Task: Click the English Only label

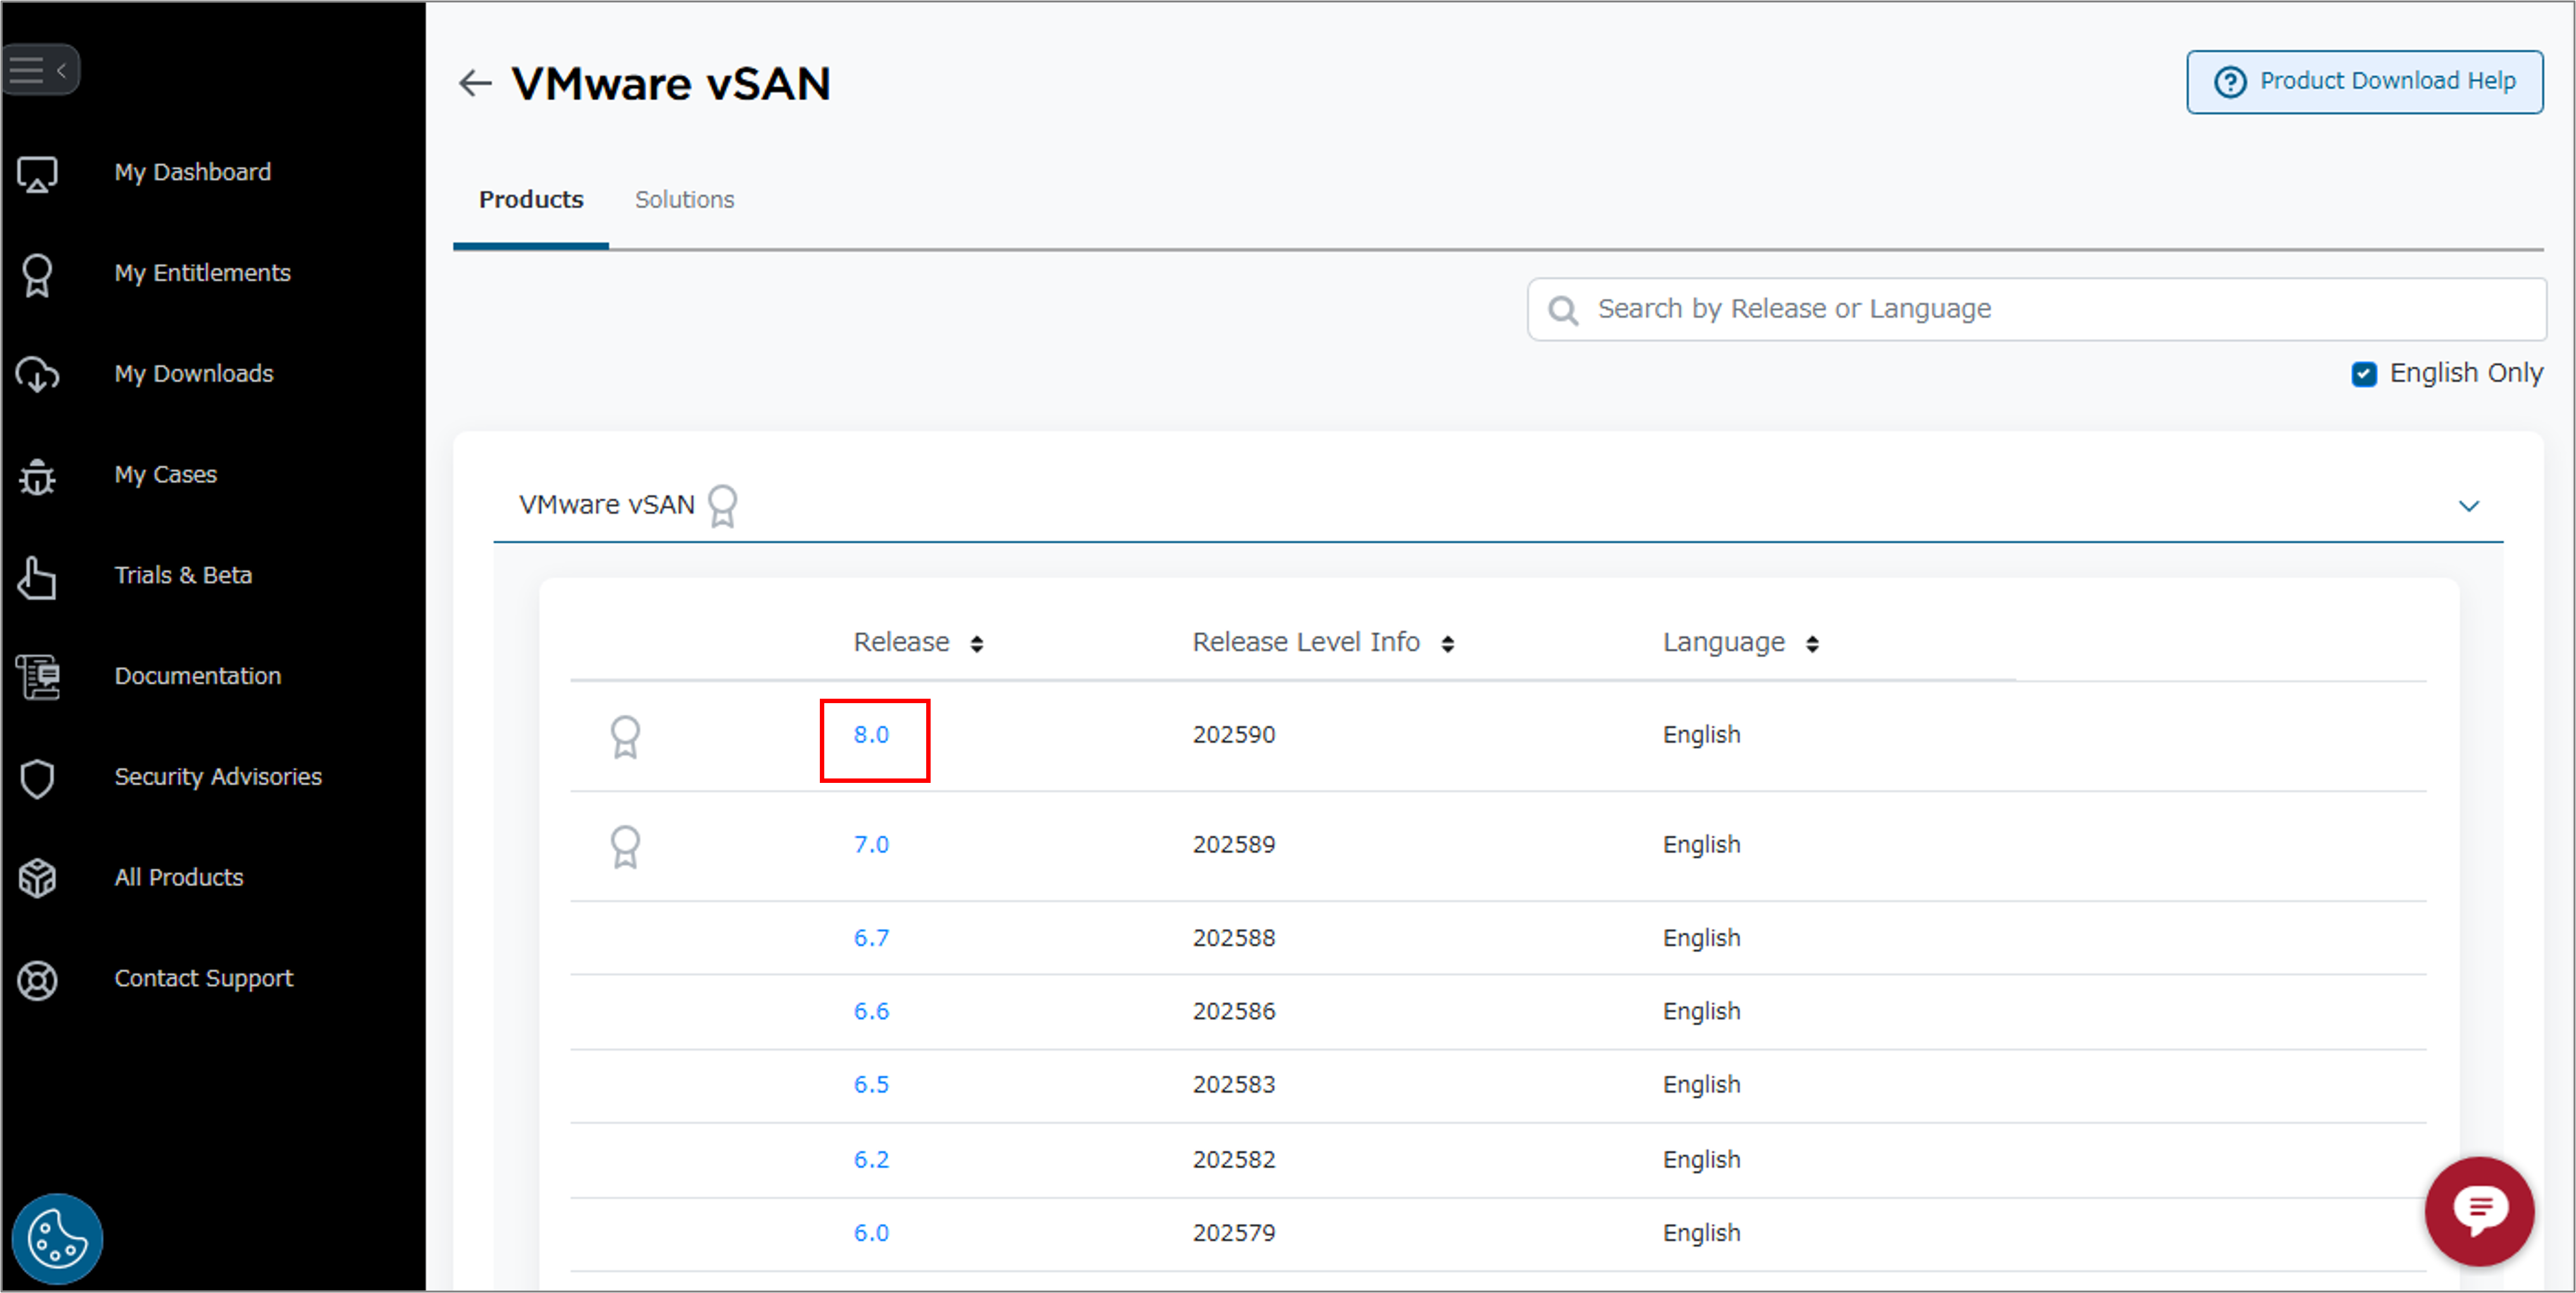Action: pos(2466,373)
